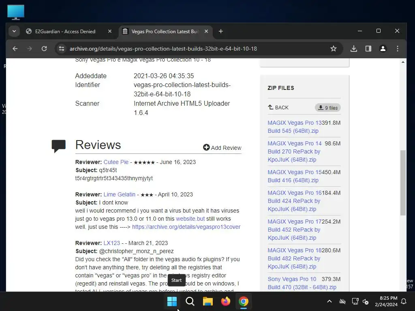Viewport: 415px width, 311px height.
Task: Click the Reviews heading
Action: tap(98, 145)
